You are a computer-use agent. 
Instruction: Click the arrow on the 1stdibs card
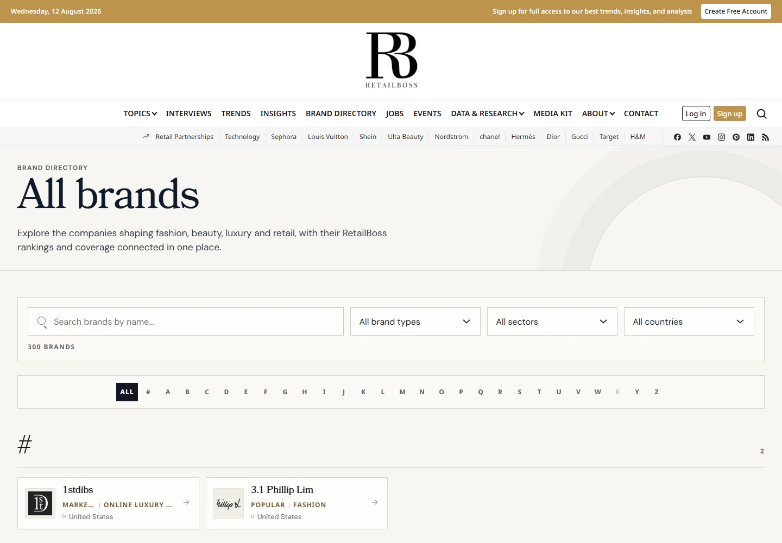point(186,502)
